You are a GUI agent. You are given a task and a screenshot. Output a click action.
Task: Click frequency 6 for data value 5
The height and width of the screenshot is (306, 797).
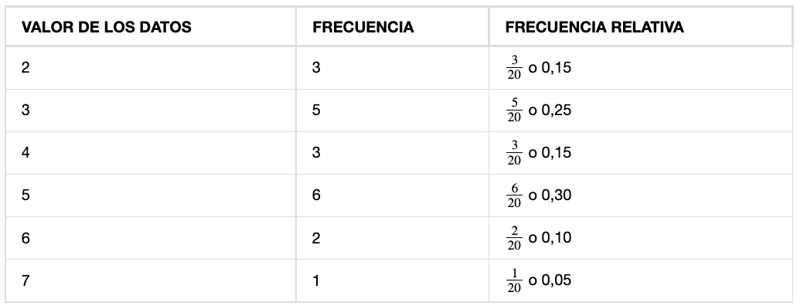pos(393,195)
